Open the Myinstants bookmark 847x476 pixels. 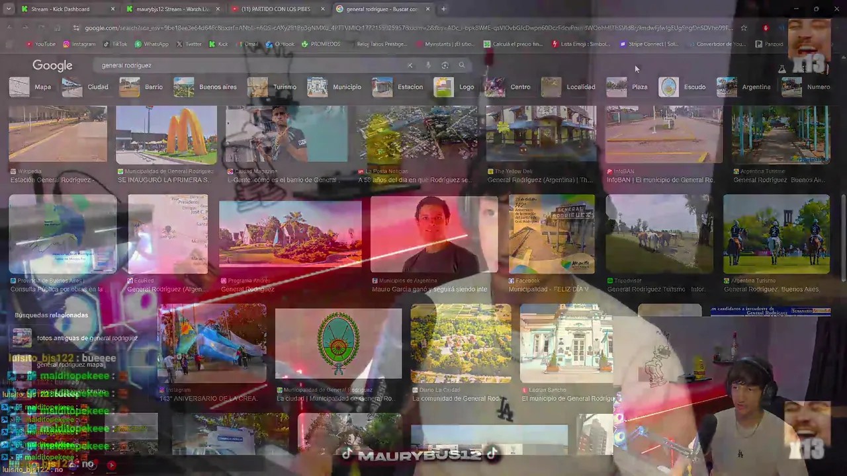[445, 44]
